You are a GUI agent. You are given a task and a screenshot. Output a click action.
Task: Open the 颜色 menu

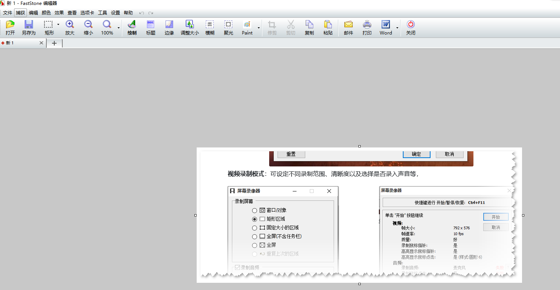(x=46, y=13)
